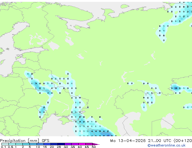Open the weatheronline.co.uk copyright link
Image resolution: width=192 pixels, height=148 pixels.
pos(166,145)
